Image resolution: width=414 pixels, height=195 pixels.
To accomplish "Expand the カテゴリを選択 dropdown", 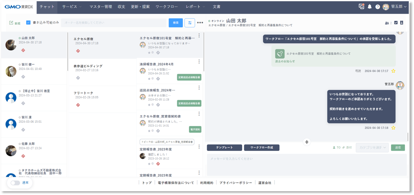I will click(x=372, y=148).
